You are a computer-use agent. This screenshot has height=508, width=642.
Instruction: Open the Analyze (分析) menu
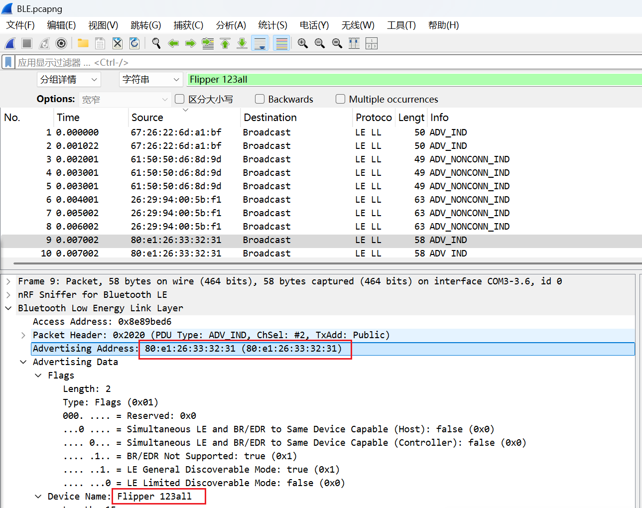pos(231,25)
